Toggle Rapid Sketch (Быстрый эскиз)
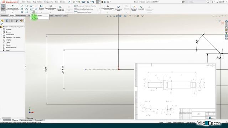 (x=134, y=9)
